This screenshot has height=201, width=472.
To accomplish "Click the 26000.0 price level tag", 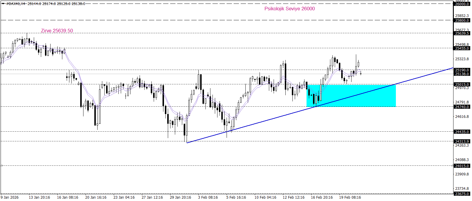I will [x=462, y=4].
